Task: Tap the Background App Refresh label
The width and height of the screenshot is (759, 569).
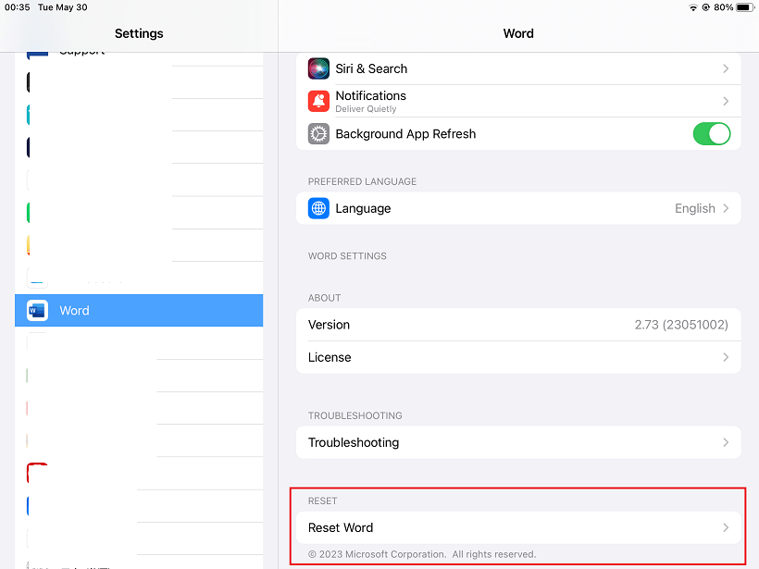Action: (x=405, y=134)
